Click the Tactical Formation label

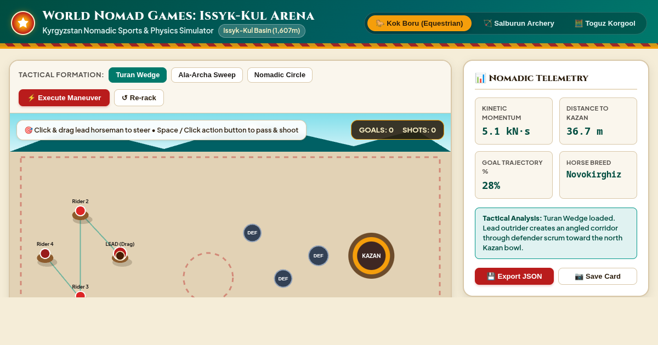61,75
